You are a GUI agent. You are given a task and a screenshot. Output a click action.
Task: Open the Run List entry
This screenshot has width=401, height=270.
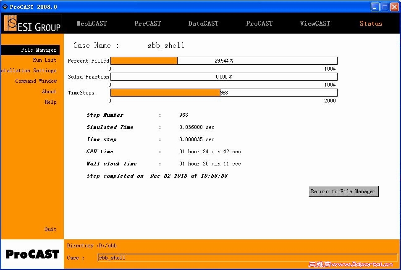45,60
